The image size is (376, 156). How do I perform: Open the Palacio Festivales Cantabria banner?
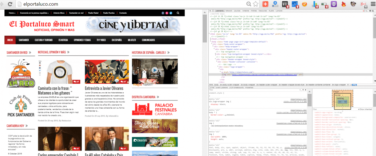(x=155, y=109)
